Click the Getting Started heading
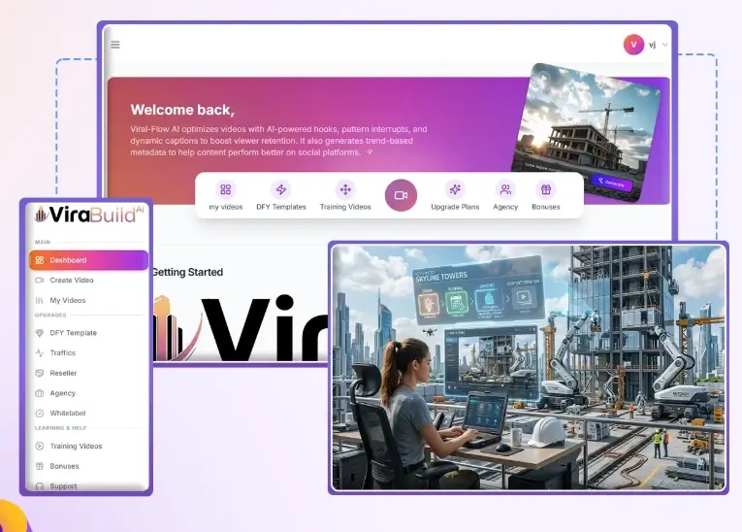This screenshot has width=742, height=532. (188, 273)
